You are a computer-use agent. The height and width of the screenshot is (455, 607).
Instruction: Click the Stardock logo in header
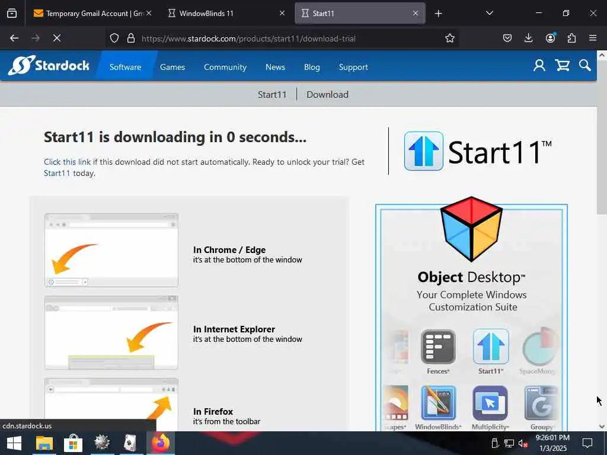tap(49, 65)
